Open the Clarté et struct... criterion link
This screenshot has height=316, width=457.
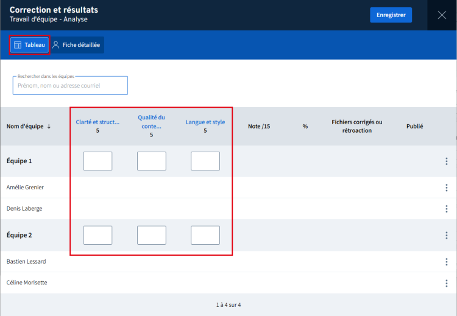(x=97, y=122)
